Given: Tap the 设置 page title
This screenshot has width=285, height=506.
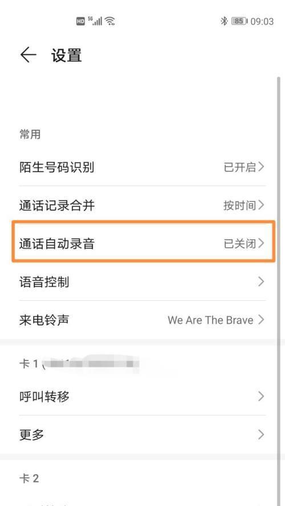Looking at the screenshot, I should tap(67, 55).
